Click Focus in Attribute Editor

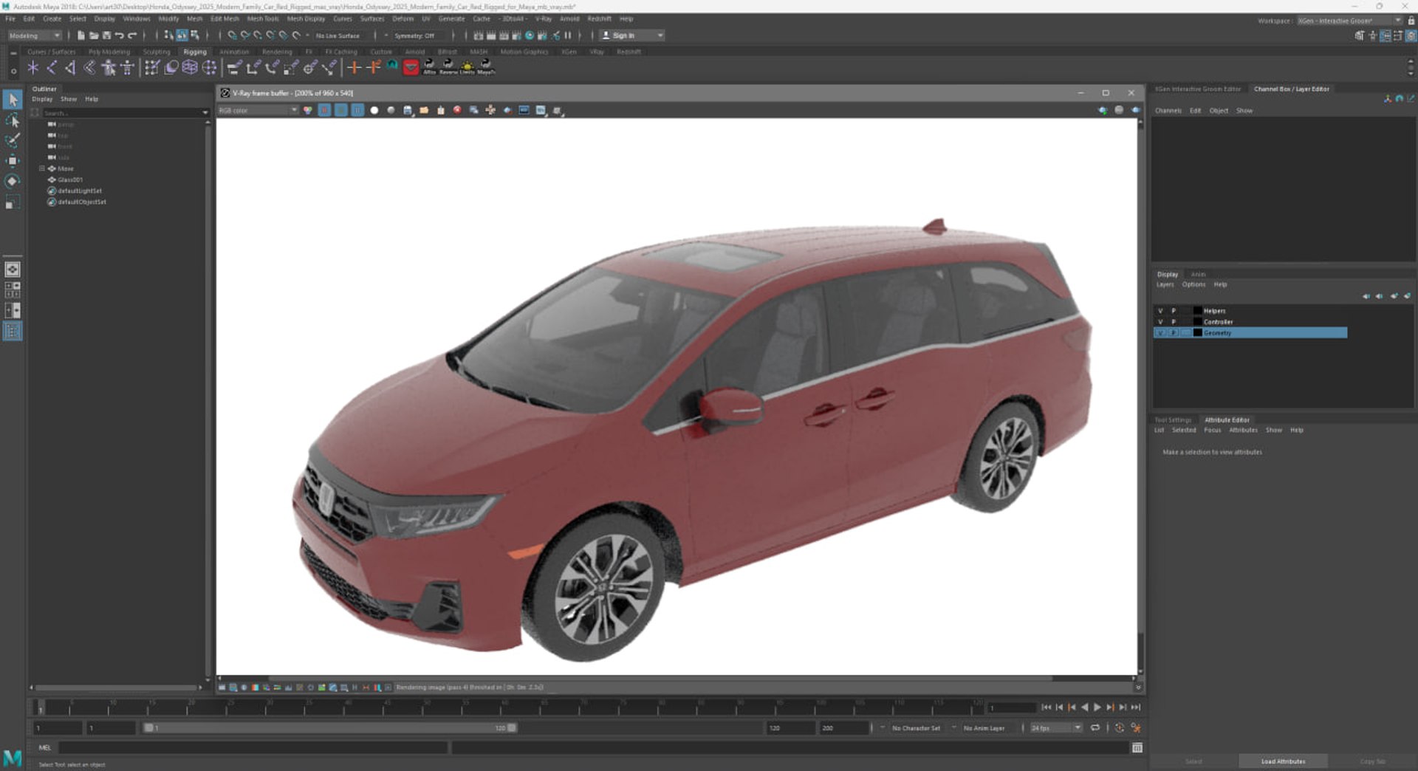point(1212,431)
